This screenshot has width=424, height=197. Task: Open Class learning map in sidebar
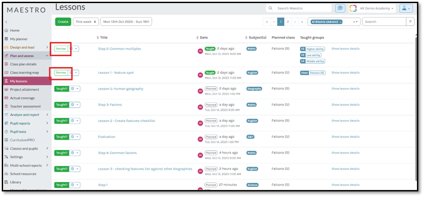tap(24, 73)
